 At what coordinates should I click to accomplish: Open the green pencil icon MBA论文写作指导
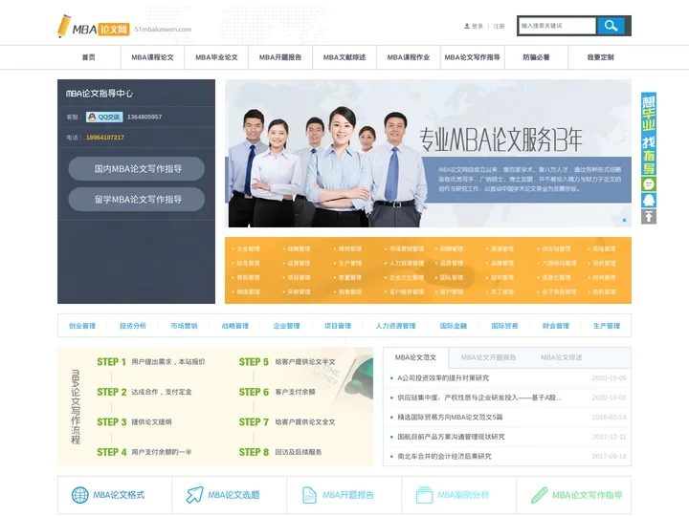[539, 495]
